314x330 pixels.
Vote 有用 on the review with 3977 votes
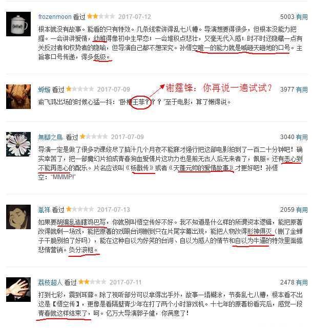(302, 90)
